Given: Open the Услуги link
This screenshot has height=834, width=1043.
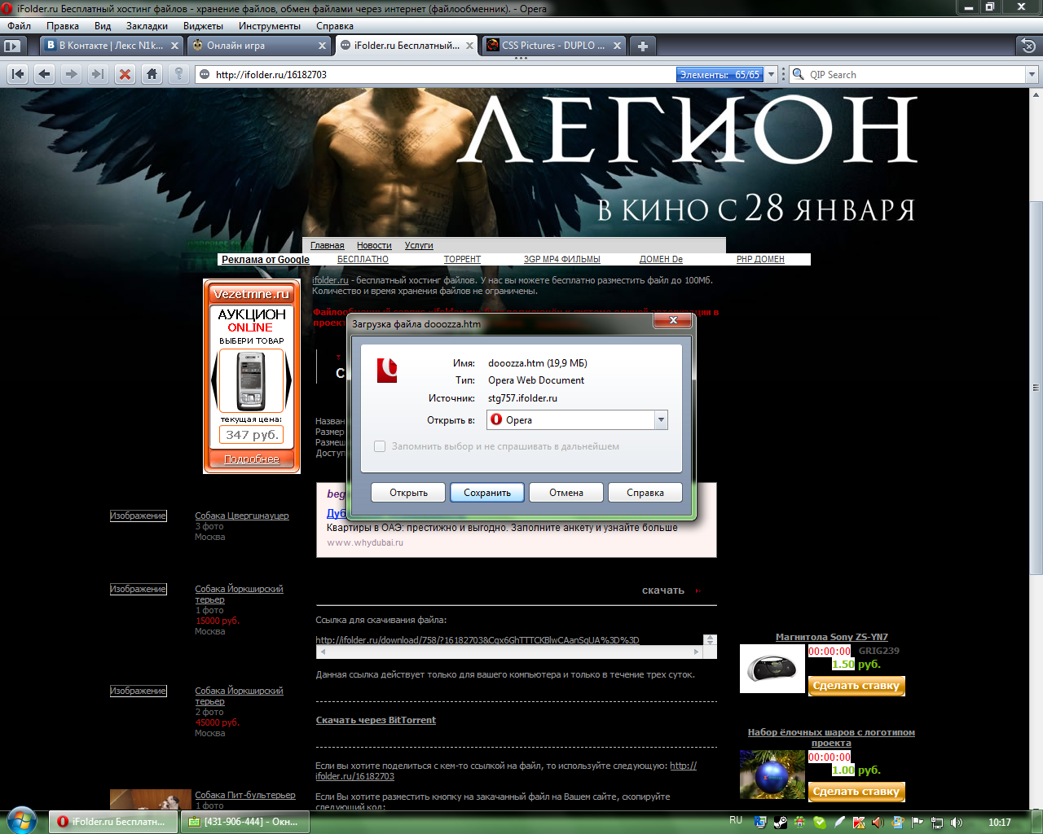Looking at the screenshot, I should 419,245.
